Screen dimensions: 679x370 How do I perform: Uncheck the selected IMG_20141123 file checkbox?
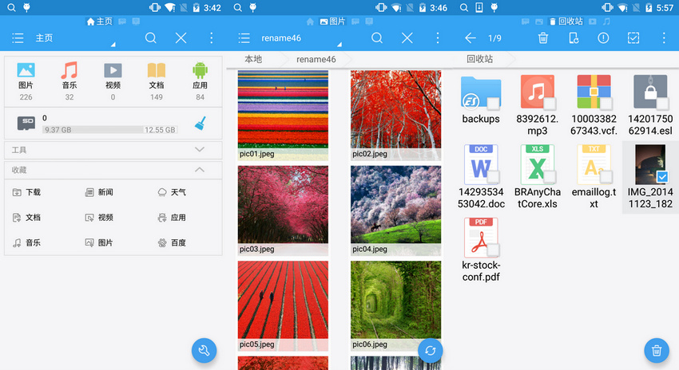pyautogui.click(x=662, y=176)
